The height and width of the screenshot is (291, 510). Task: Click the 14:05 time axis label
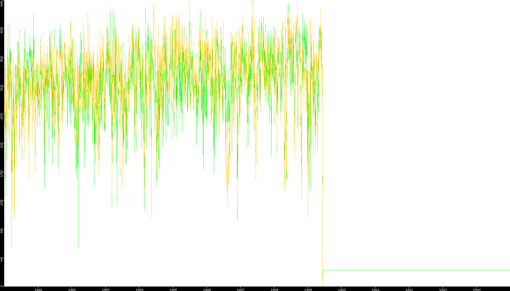pos(173,289)
